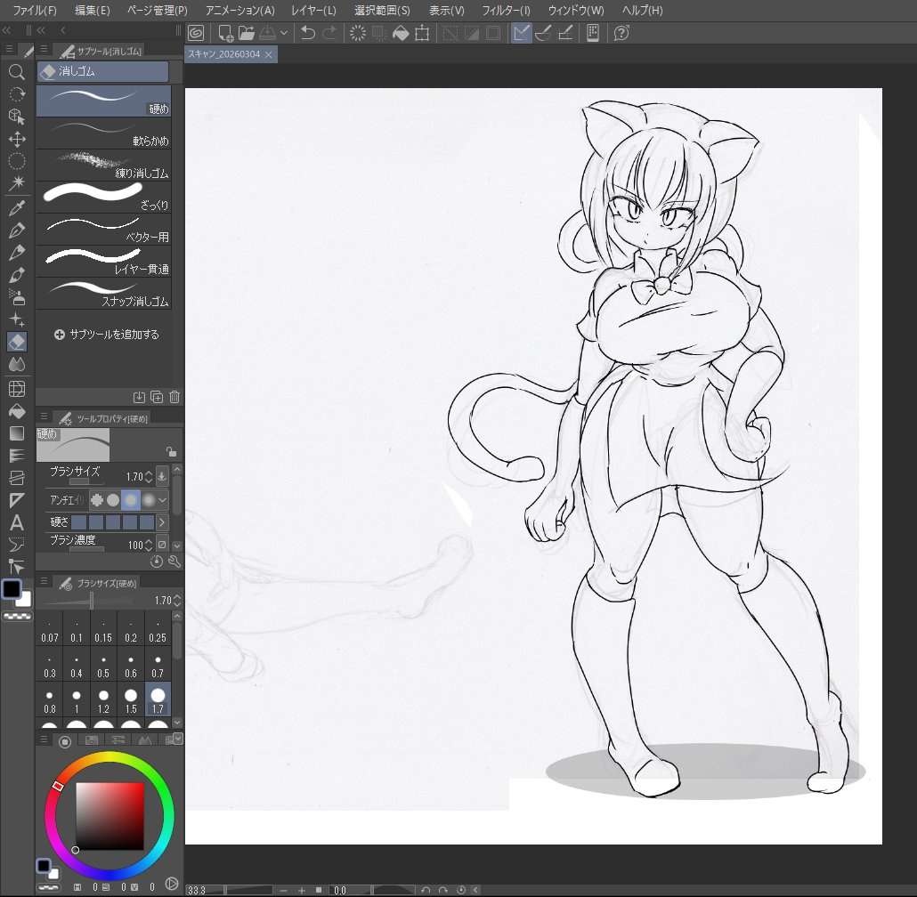
Task: Open the レイヤー(L) menu
Action: (313, 11)
